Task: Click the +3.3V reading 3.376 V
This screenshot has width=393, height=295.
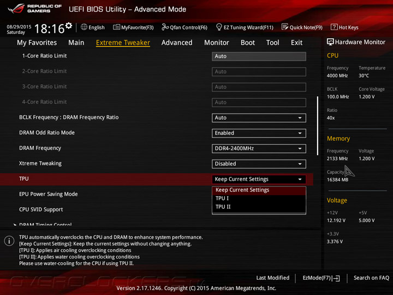Action: [335, 241]
